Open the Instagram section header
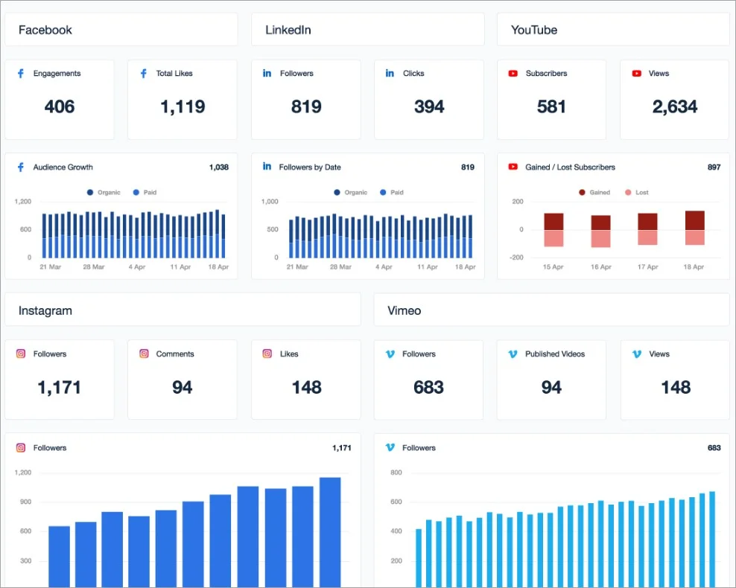The width and height of the screenshot is (736, 588). click(183, 310)
